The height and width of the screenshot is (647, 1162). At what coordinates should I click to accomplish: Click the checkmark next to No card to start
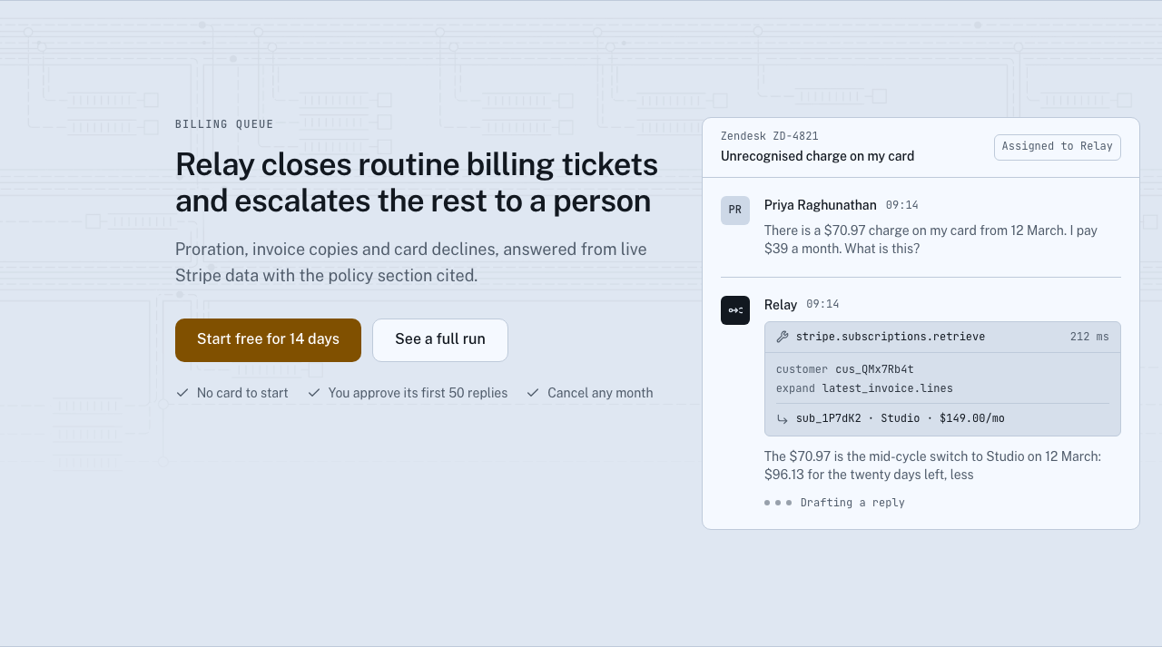click(x=182, y=393)
